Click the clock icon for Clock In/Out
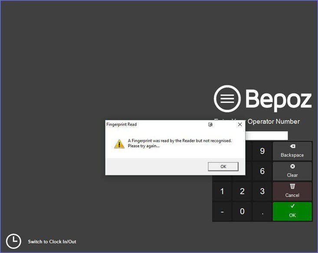The width and height of the screenshot is (318, 253). 13,241
